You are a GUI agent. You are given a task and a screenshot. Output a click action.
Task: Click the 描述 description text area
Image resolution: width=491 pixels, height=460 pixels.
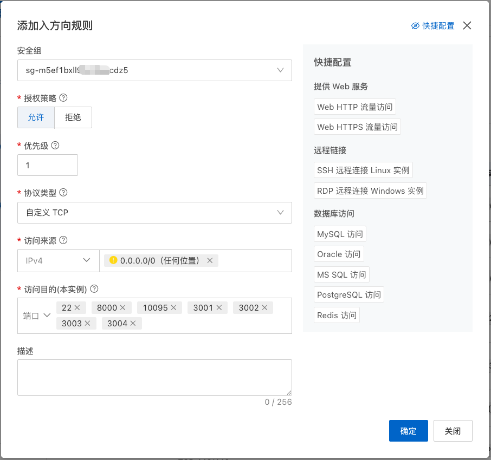[x=154, y=377]
